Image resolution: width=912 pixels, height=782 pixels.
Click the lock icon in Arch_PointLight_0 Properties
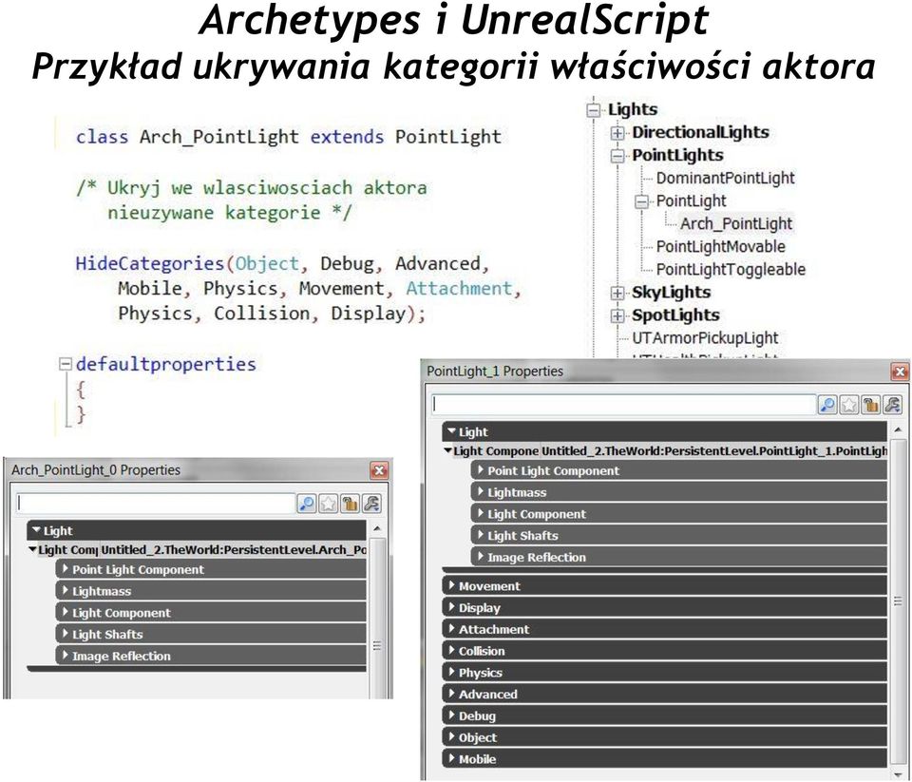(x=350, y=504)
